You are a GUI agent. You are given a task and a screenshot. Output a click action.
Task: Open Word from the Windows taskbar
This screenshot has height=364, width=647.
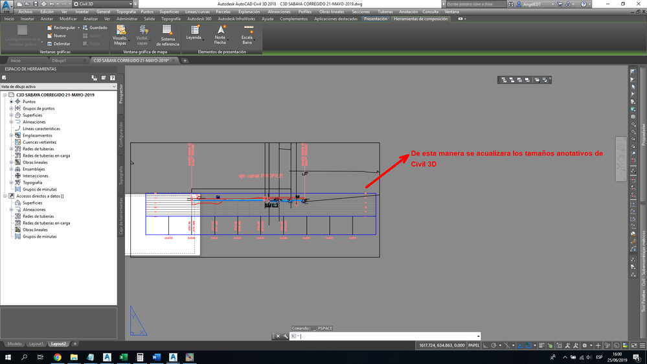click(156, 358)
